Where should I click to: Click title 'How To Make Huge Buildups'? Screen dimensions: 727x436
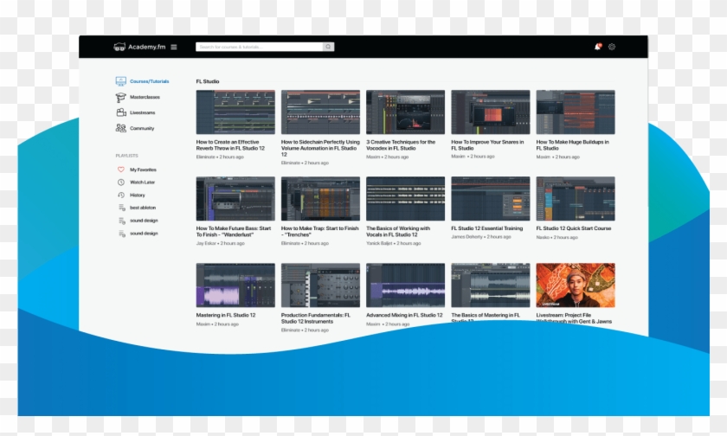pyautogui.click(x=573, y=145)
